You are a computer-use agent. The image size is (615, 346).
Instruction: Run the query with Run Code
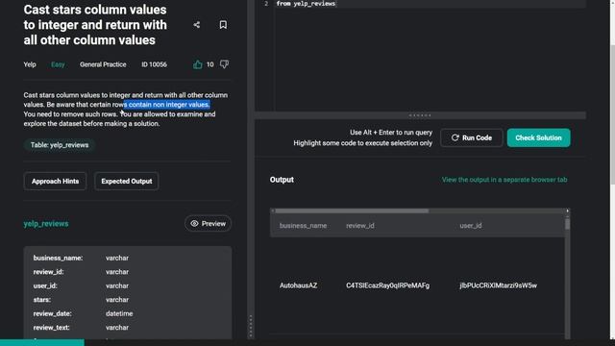(472, 137)
